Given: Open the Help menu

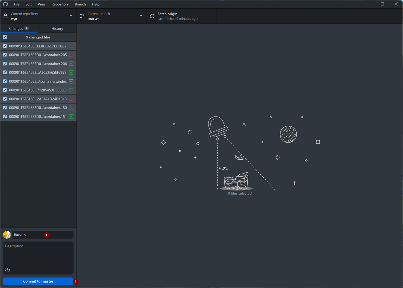Looking at the screenshot, I should [x=96, y=4].
